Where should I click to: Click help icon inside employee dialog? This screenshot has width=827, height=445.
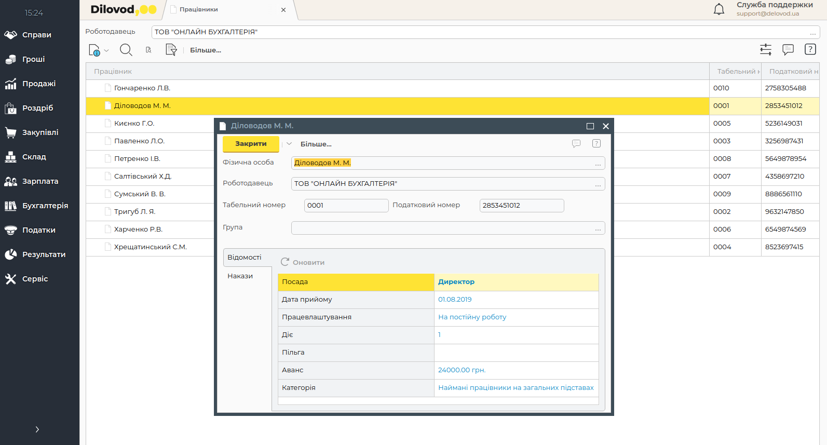[x=596, y=144]
